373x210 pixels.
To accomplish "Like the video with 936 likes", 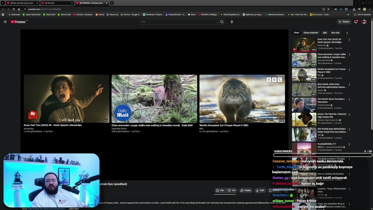I will (220, 190).
